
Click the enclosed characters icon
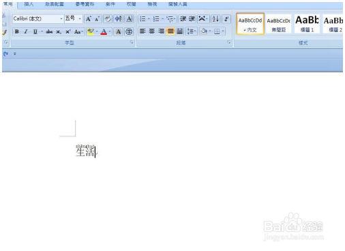point(129,31)
